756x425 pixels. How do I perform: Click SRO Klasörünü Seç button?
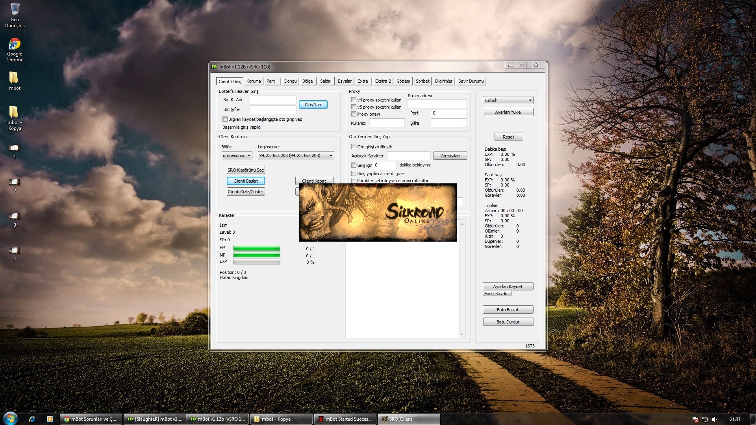pos(246,170)
